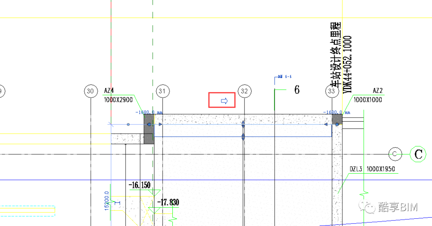Select grid bubble 33

point(332,91)
